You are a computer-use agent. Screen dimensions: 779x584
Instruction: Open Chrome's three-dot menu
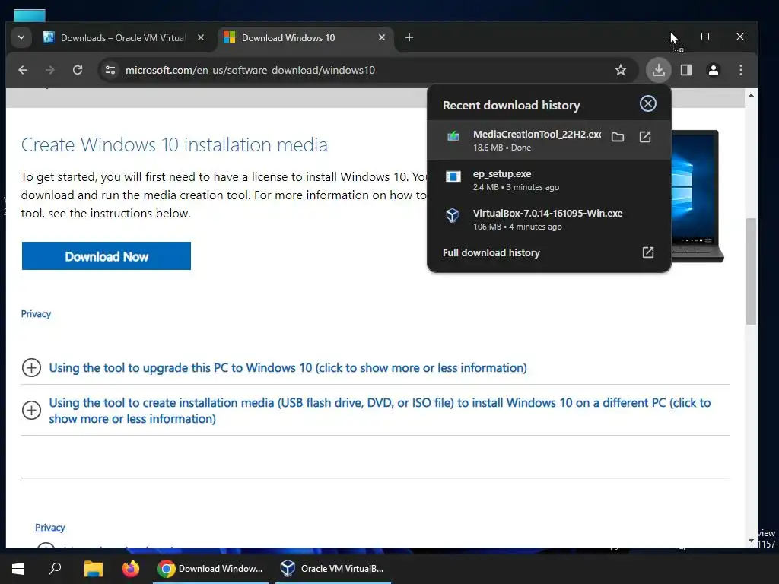[x=741, y=70]
